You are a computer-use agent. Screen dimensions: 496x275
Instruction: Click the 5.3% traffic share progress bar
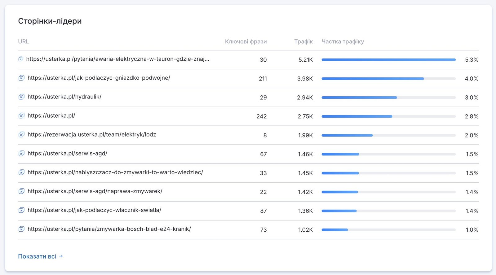point(389,59)
